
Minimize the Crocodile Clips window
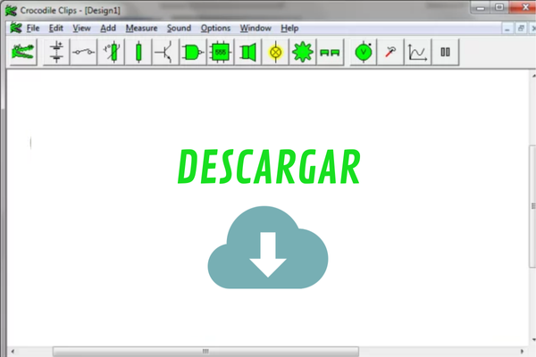coord(481,7)
